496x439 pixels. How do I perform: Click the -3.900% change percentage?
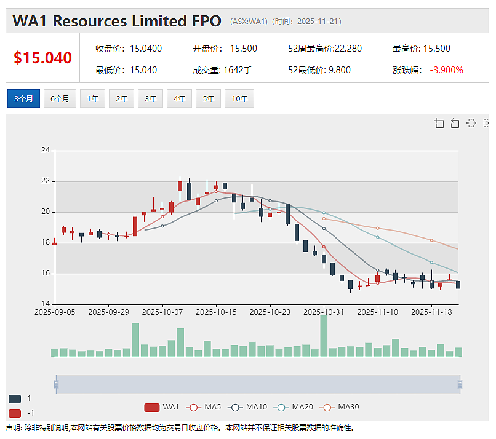446,70
